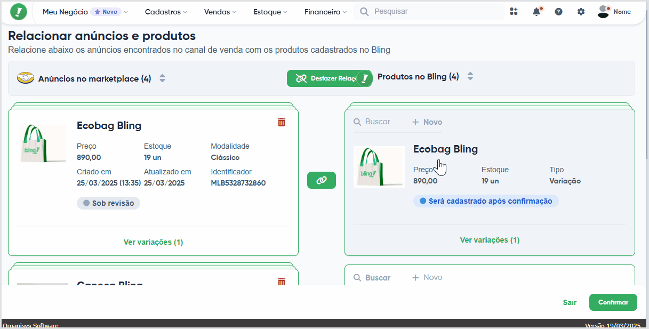Click the Ecobag Bling title in the product card

coord(445,149)
